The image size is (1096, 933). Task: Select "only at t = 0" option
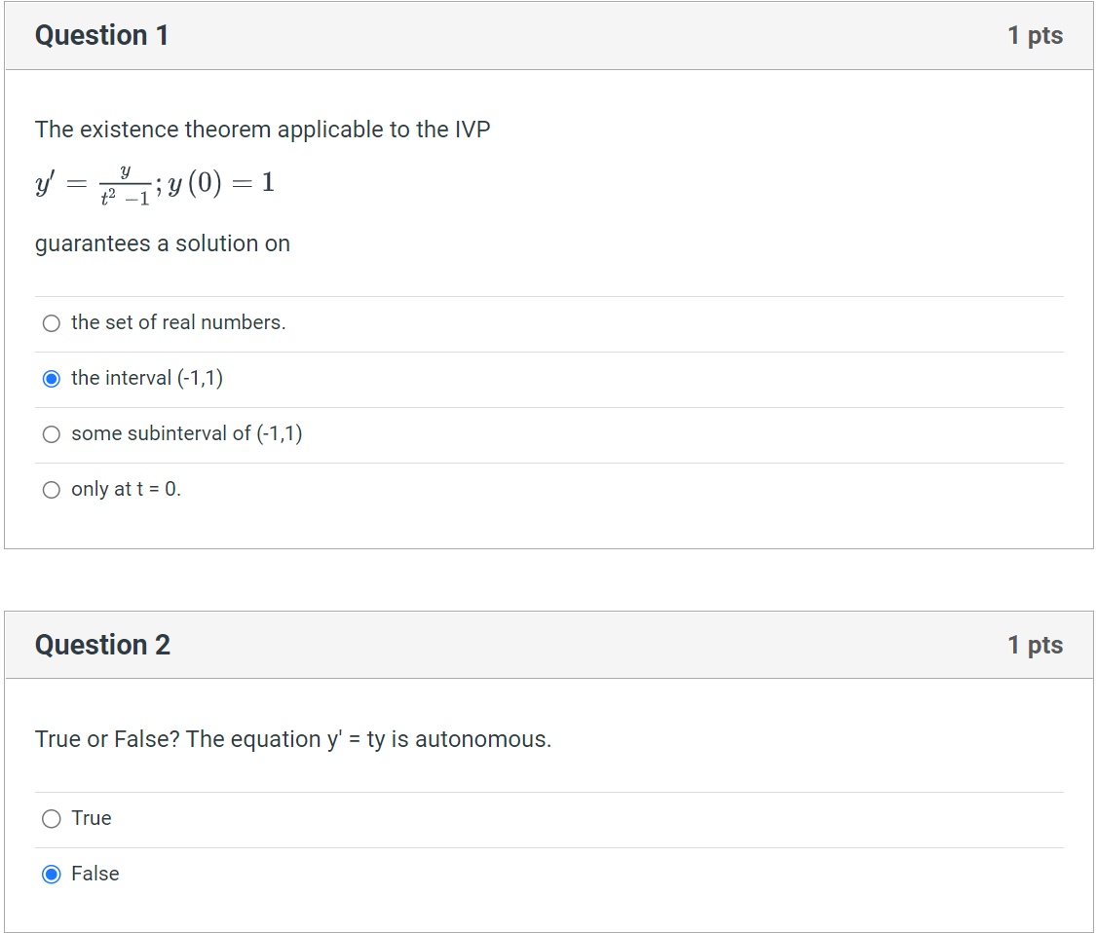[51, 490]
